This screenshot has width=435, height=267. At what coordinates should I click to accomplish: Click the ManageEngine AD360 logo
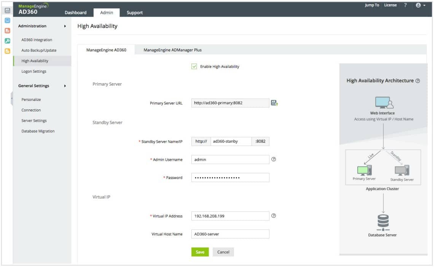coord(33,9)
